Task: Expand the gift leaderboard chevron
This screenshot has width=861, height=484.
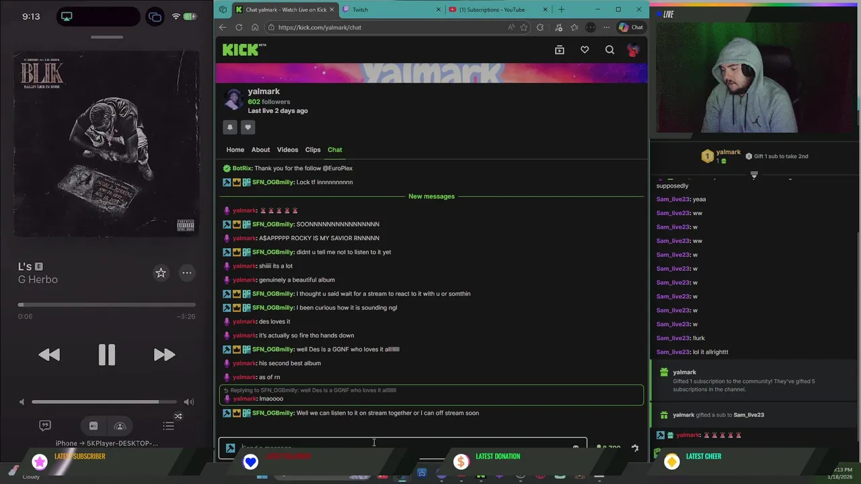Action: click(x=754, y=175)
